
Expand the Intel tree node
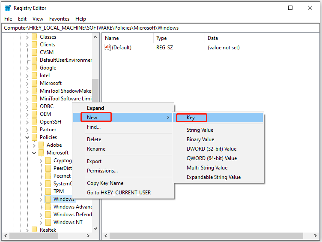[27, 76]
